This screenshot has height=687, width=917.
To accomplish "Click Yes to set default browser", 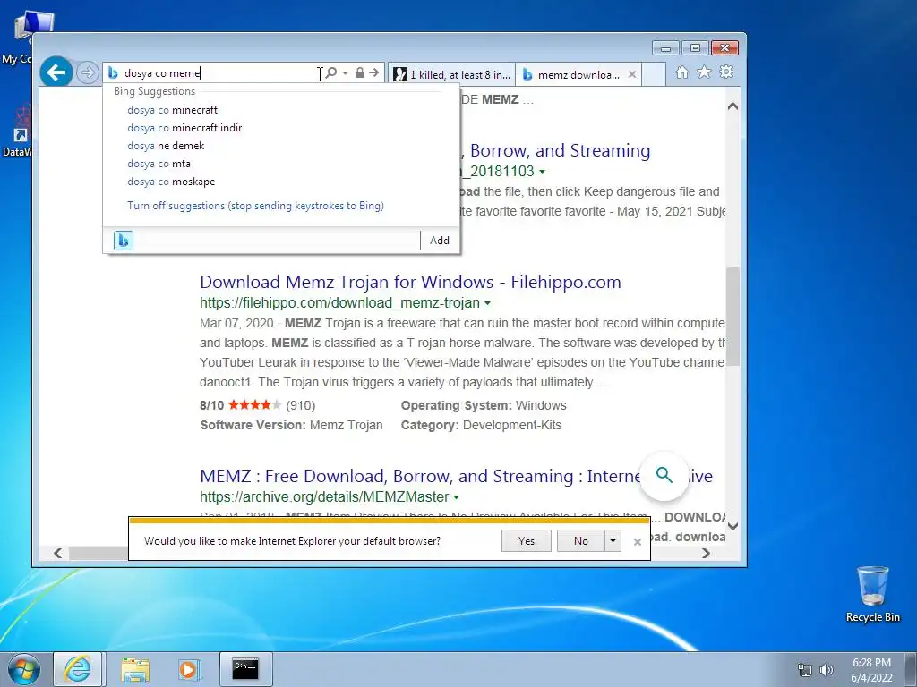I will (527, 541).
